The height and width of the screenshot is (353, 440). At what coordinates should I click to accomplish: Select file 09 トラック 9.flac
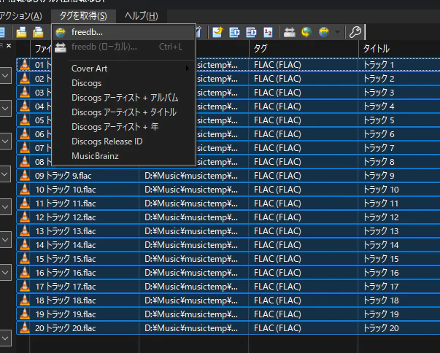click(x=63, y=176)
